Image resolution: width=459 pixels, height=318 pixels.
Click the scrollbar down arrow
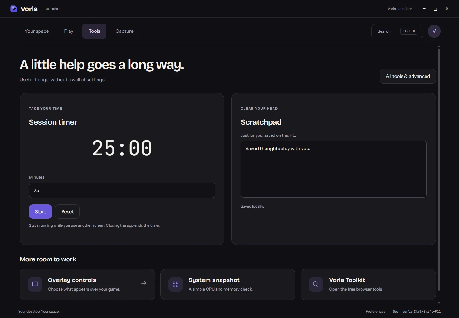[x=439, y=303]
